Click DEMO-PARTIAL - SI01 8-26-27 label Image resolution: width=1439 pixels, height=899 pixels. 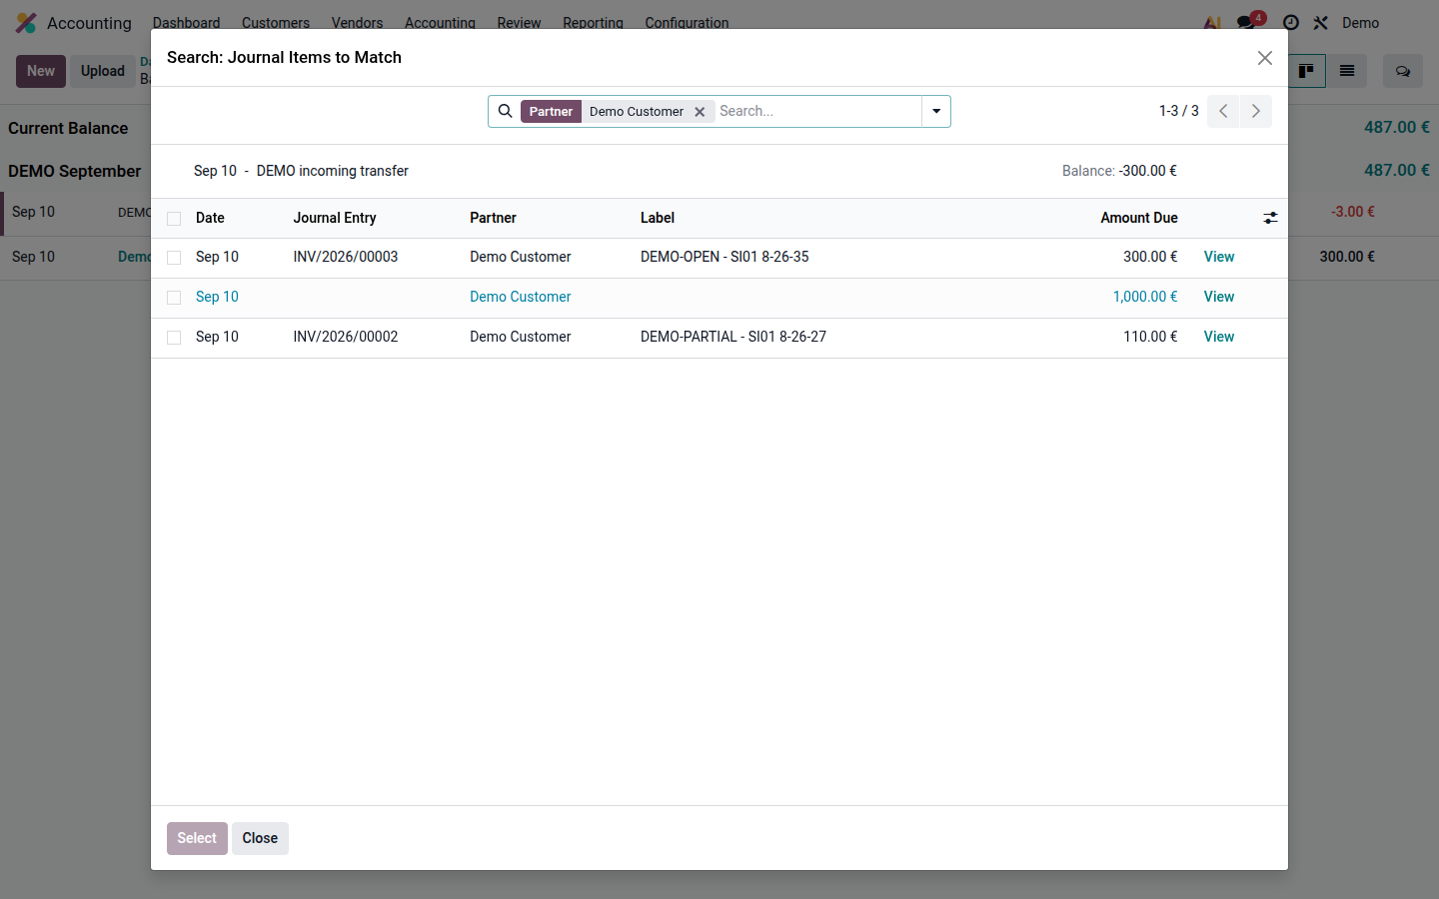pos(733,337)
